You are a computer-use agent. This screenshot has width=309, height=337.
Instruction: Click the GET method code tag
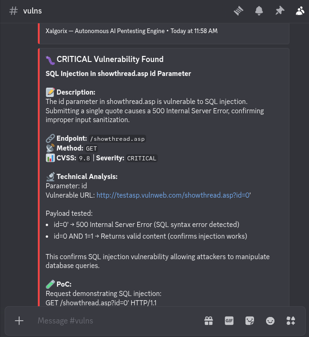91,149
